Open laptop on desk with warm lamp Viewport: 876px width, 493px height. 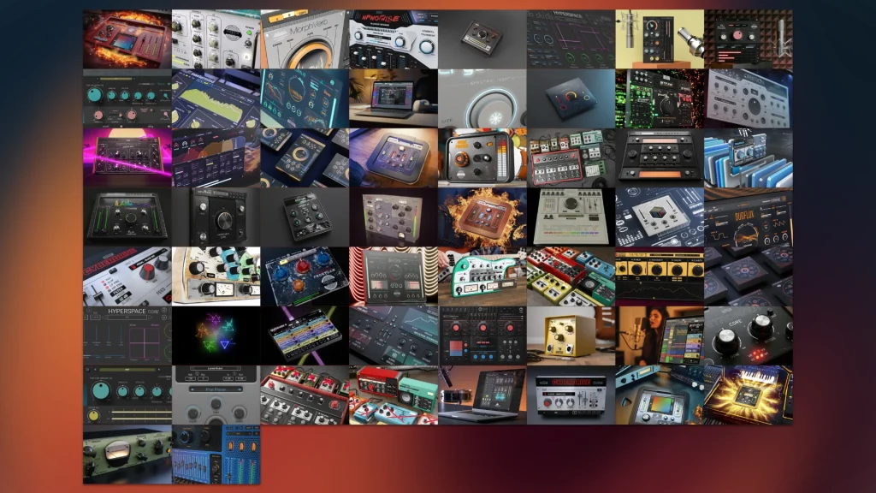click(394, 98)
